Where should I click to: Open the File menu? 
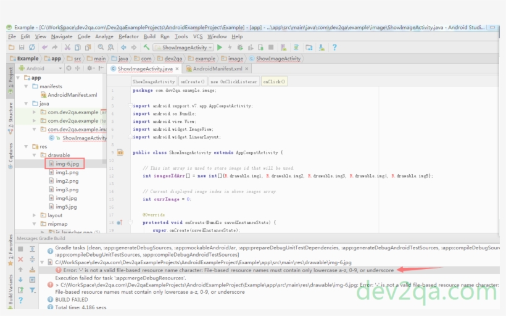click(12, 36)
